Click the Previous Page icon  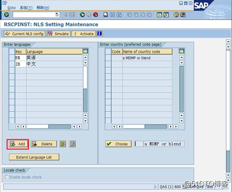click(136, 14)
